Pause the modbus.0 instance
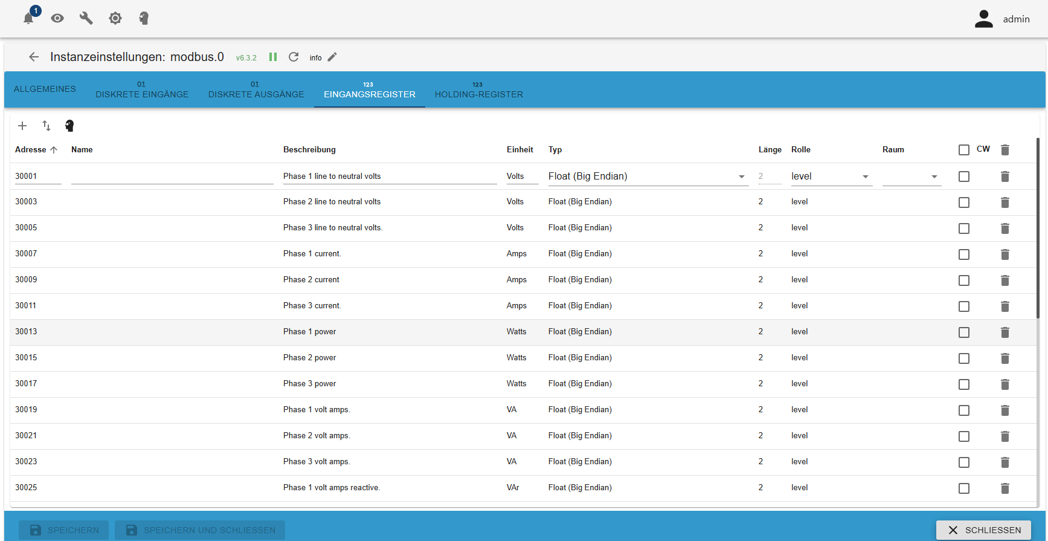1048x541 pixels. point(273,57)
